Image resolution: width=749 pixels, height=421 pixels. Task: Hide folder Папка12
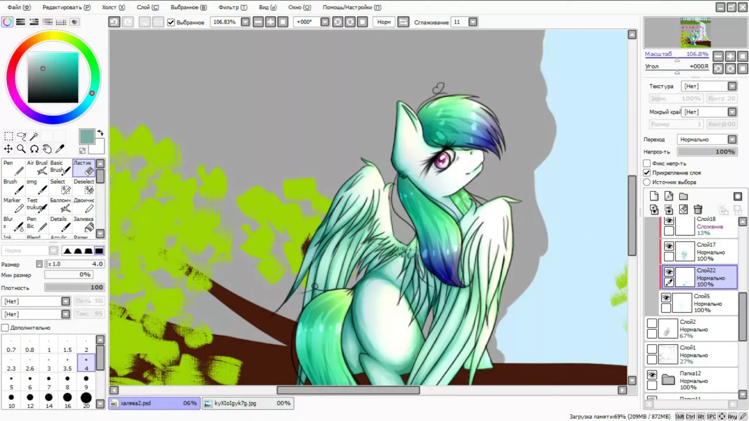coord(652,375)
